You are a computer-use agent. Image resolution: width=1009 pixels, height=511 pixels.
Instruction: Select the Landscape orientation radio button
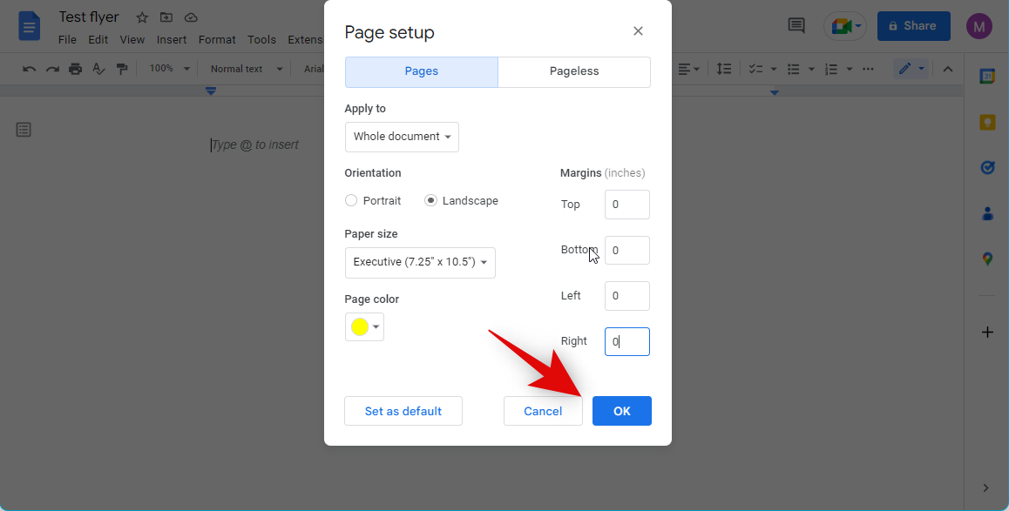coord(430,200)
